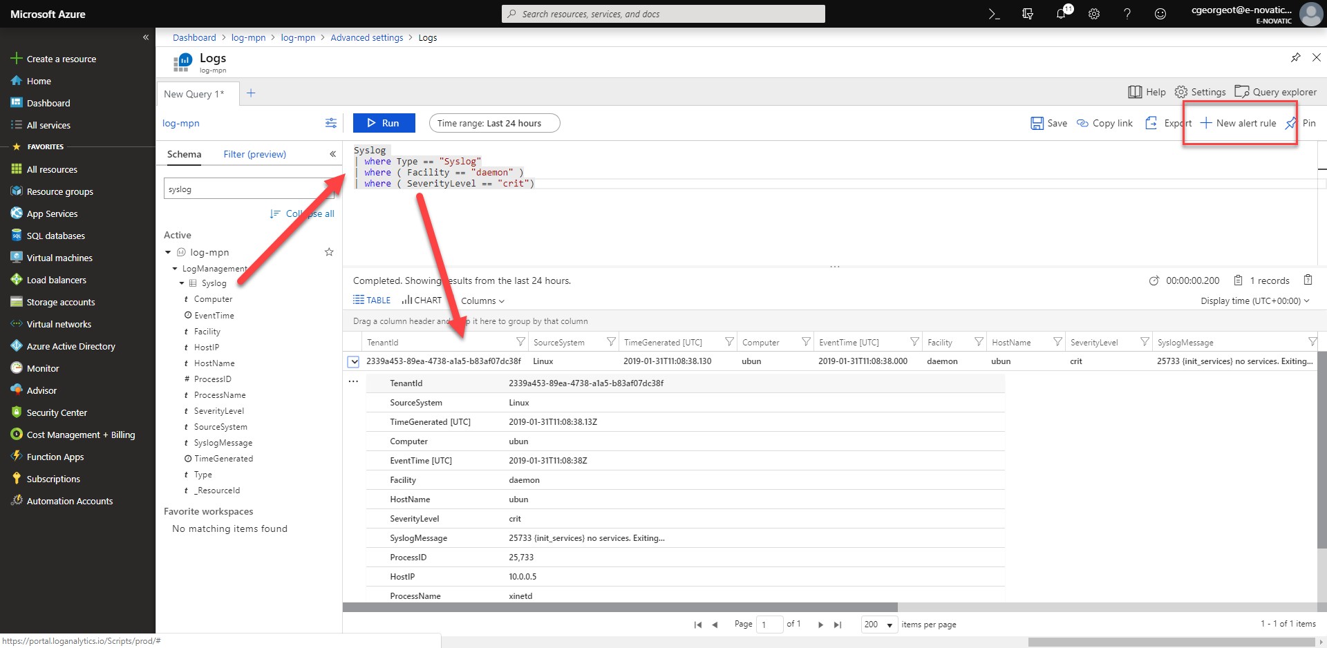Filter the Facility column
The height and width of the screenshot is (648, 1327).
click(979, 342)
